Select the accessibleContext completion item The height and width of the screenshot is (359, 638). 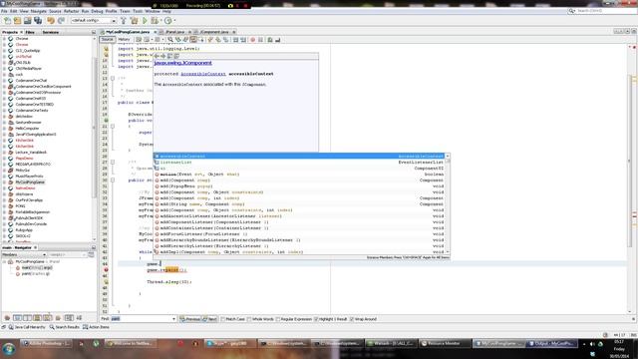coord(299,156)
